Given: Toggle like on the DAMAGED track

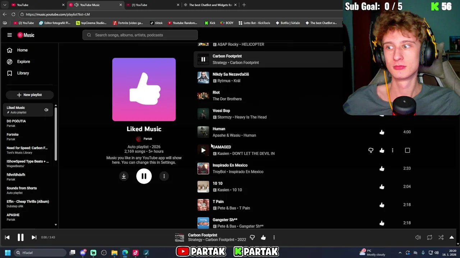Looking at the screenshot, I should coord(382,150).
